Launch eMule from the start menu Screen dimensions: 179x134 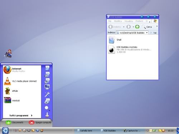tap(22, 91)
